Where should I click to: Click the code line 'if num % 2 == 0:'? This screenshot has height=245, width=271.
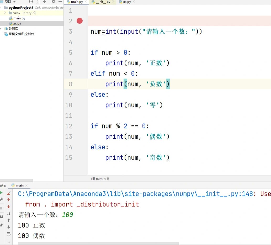[120, 126]
